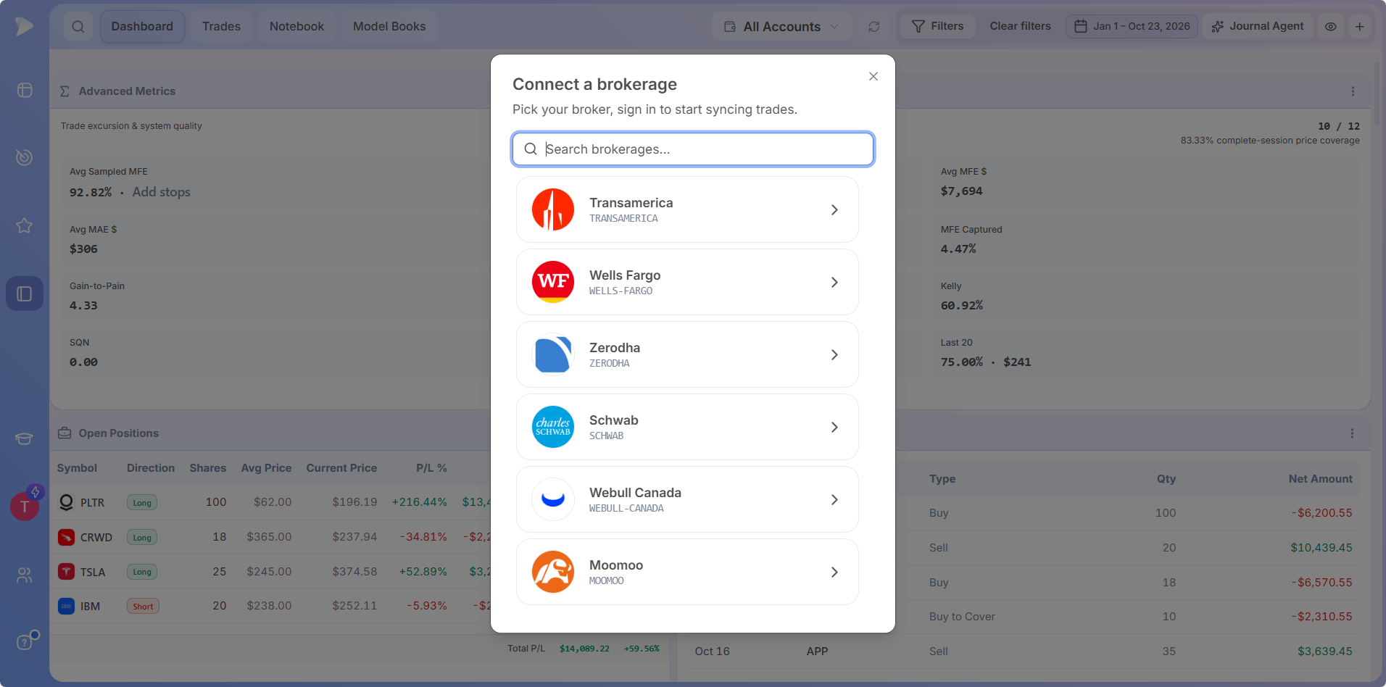1386x687 pixels.
Task: Focus the Search brokerages input field
Action: tap(693, 149)
